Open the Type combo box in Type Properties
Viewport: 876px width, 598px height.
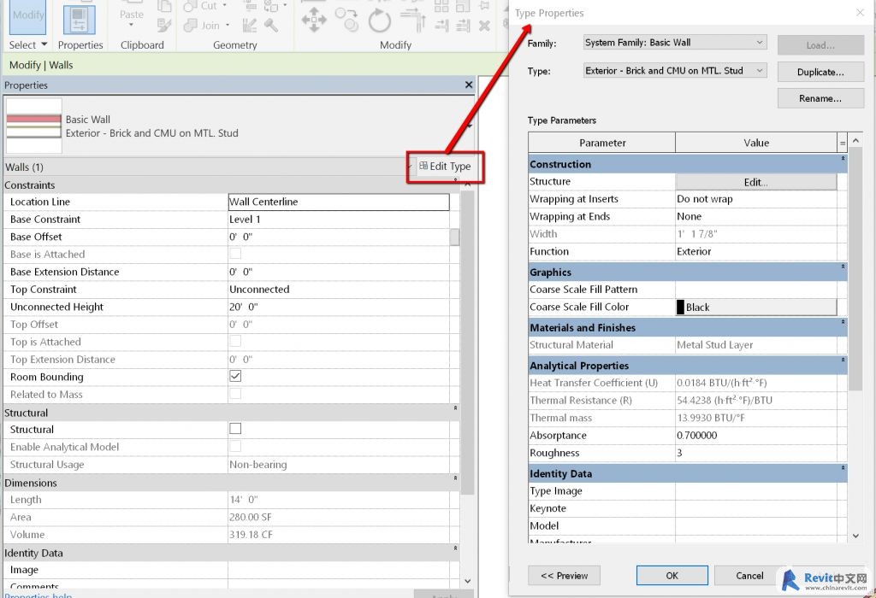(x=674, y=71)
